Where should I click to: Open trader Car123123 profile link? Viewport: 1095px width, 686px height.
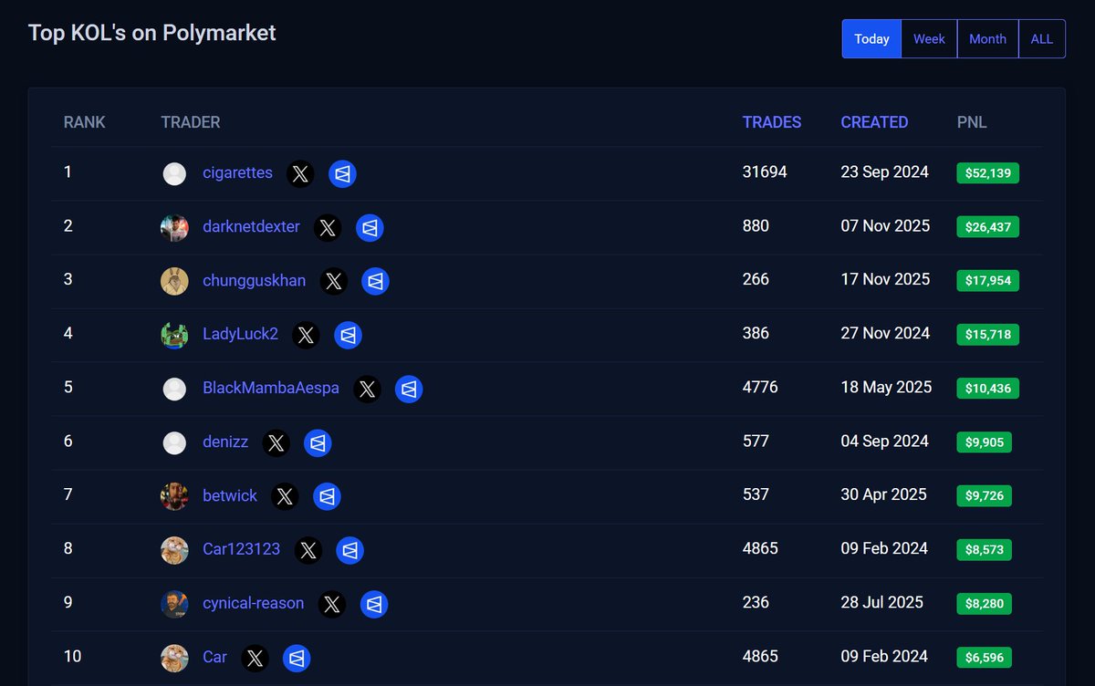[242, 549]
